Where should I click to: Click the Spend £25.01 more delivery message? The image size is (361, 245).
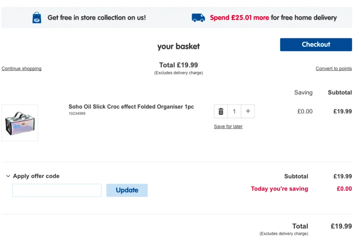[273, 18]
